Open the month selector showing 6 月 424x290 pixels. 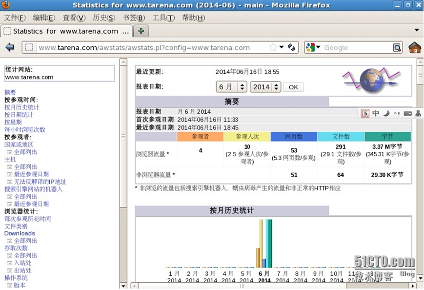tap(231, 87)
